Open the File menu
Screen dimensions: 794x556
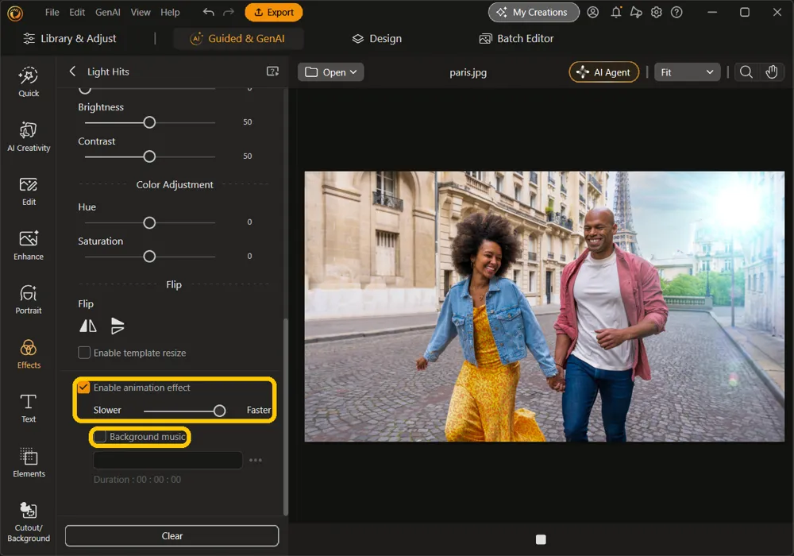pyautogui.click(x=52, y=12)
